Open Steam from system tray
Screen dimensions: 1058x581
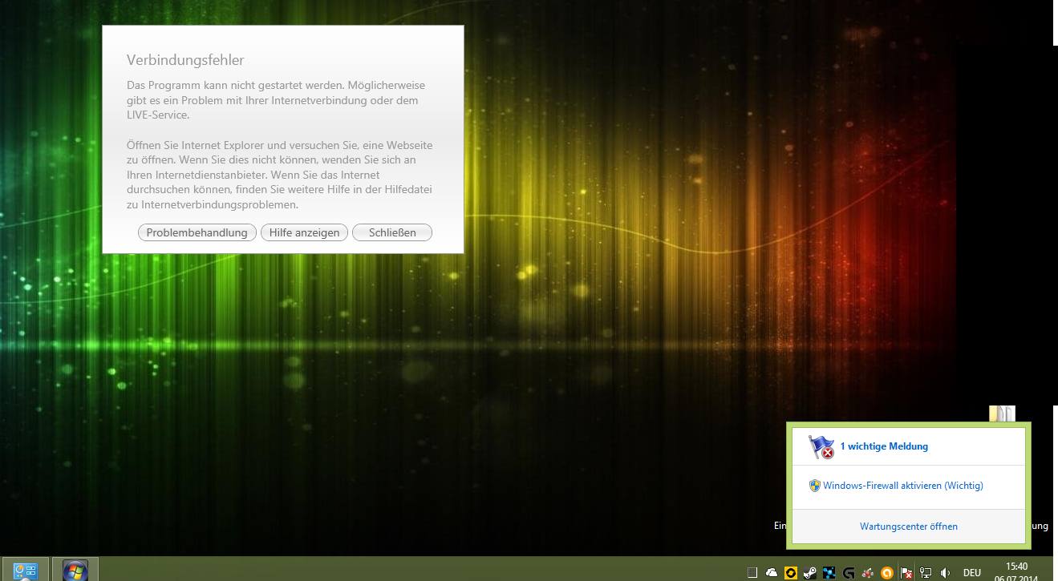pyautogui.click(x=810, y=573)
